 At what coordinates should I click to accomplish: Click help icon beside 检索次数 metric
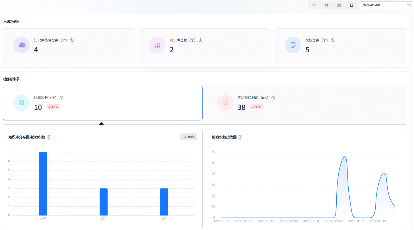[x=61, y=98]
